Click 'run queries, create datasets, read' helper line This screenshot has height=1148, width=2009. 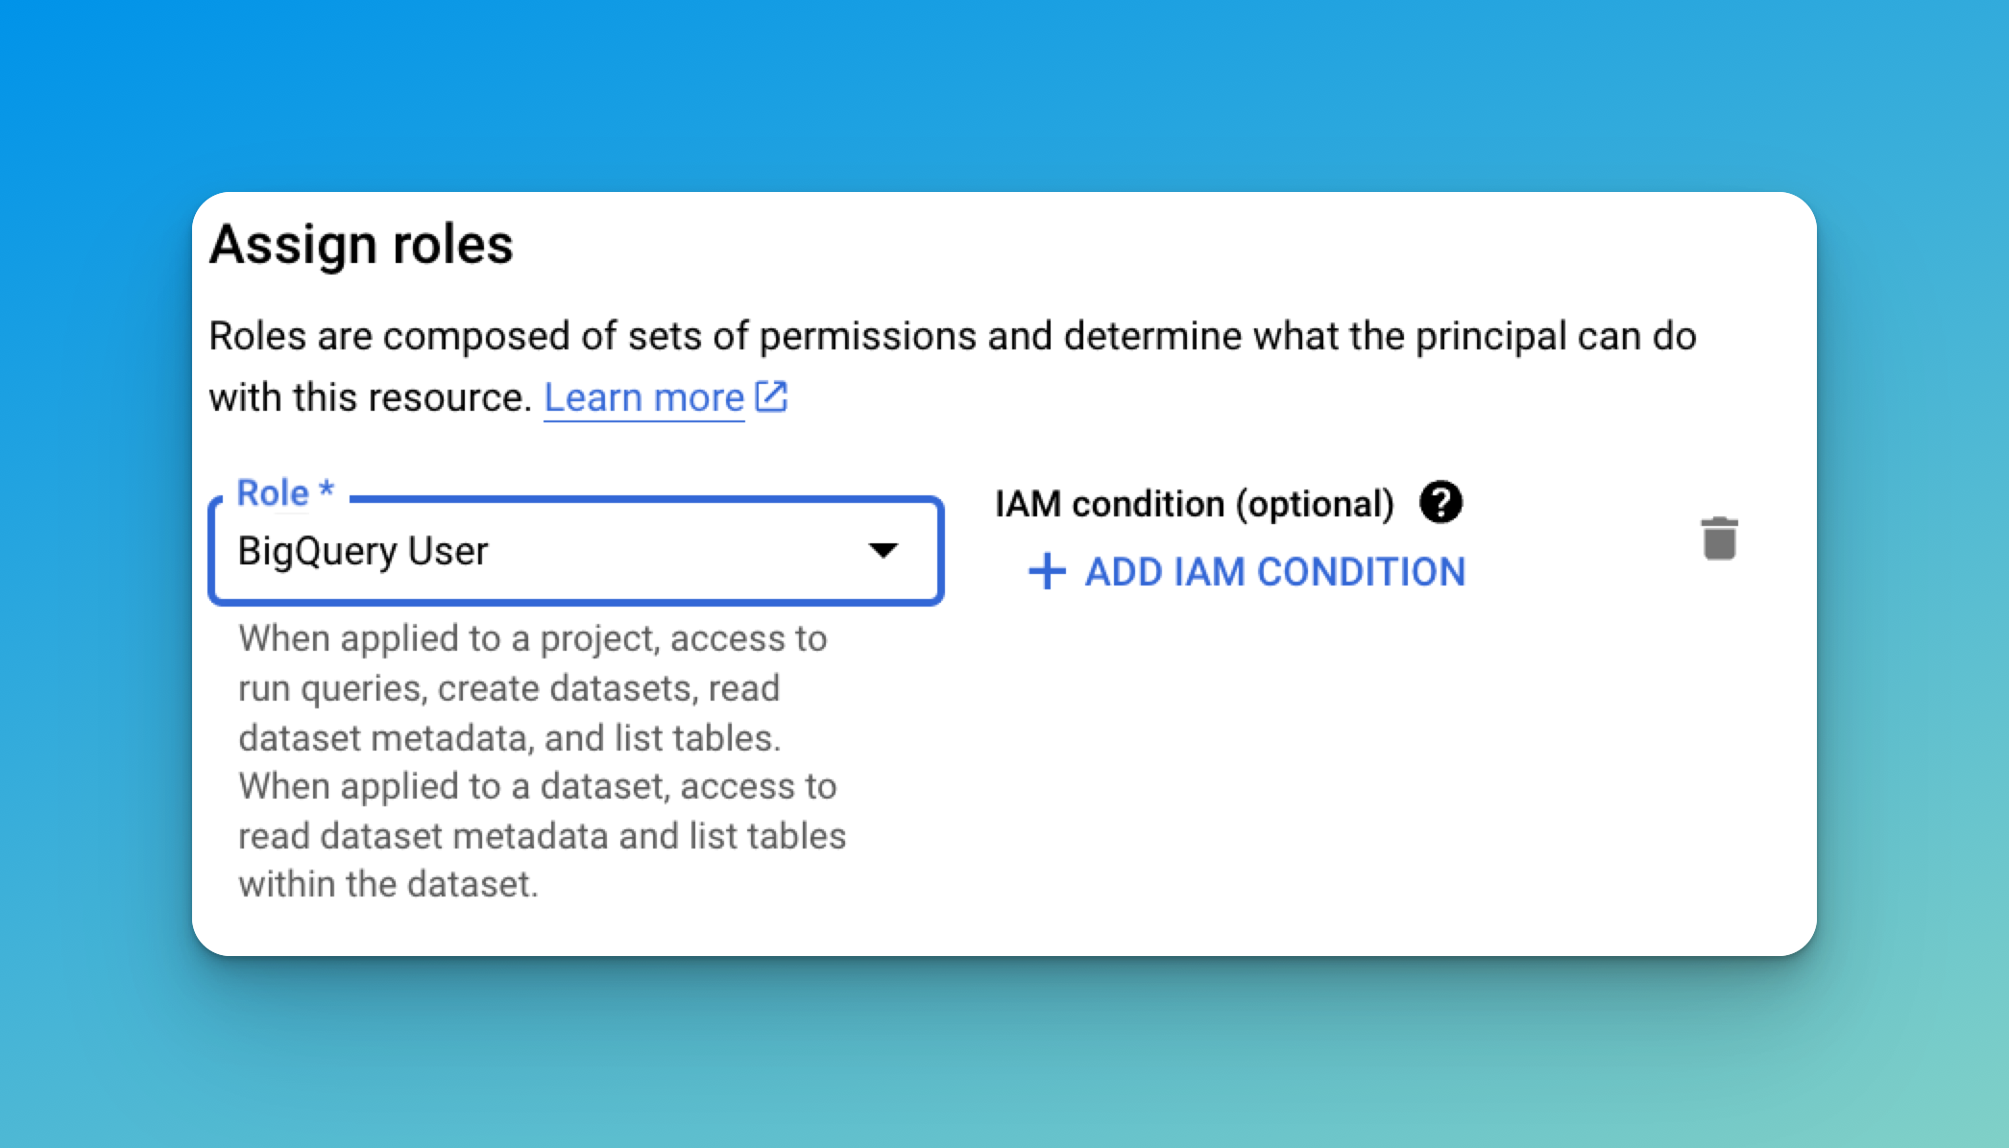(x=509, y=688)
